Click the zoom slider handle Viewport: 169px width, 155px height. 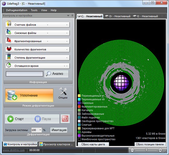tap(146, 150)
